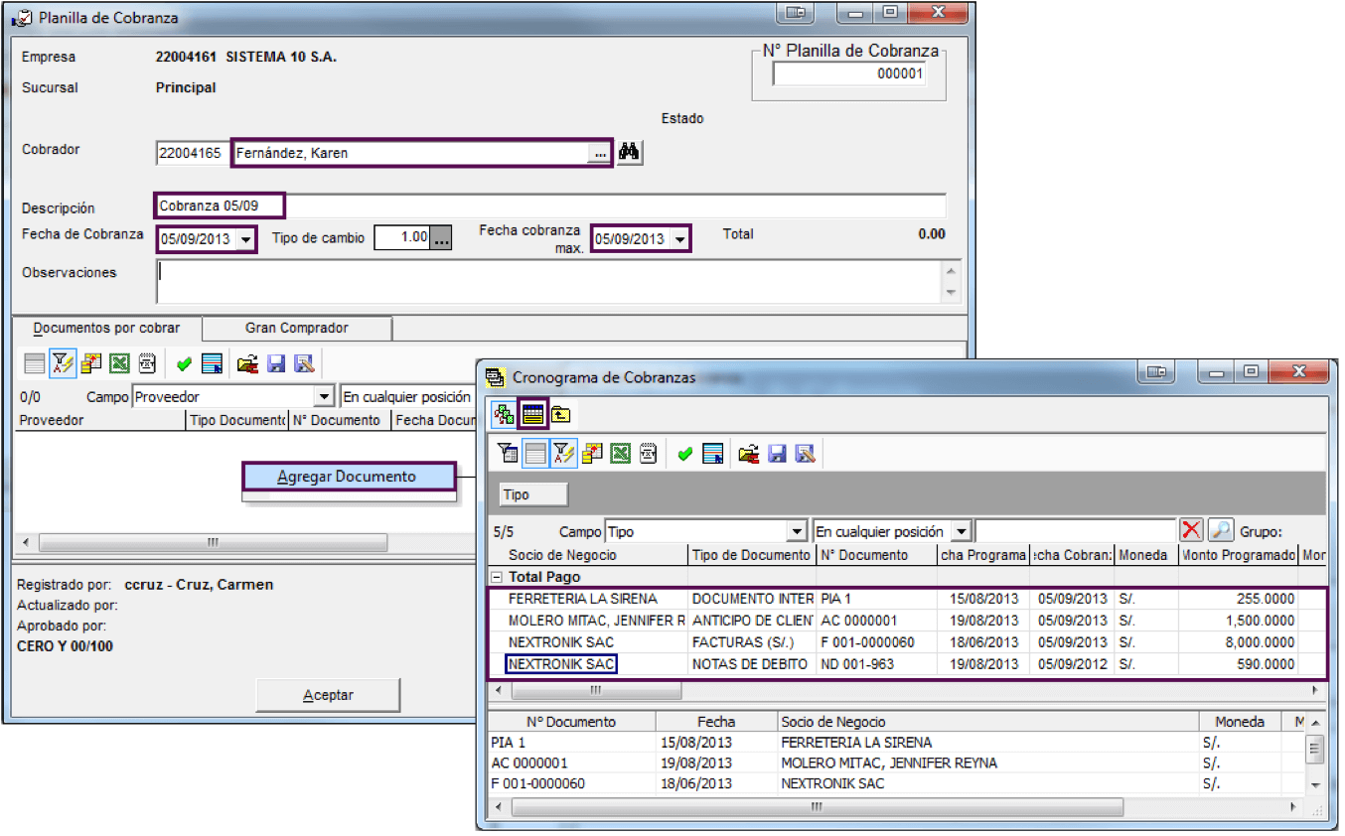Click the red X clear-filter icon
Viewport: 1345px width, 836px height.
point(1191,531)
